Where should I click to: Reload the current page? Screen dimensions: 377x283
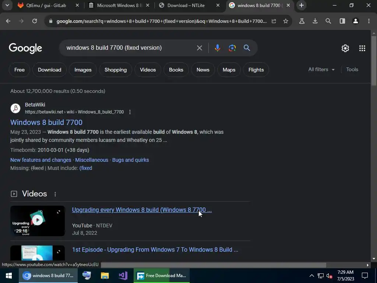(35, 21)
